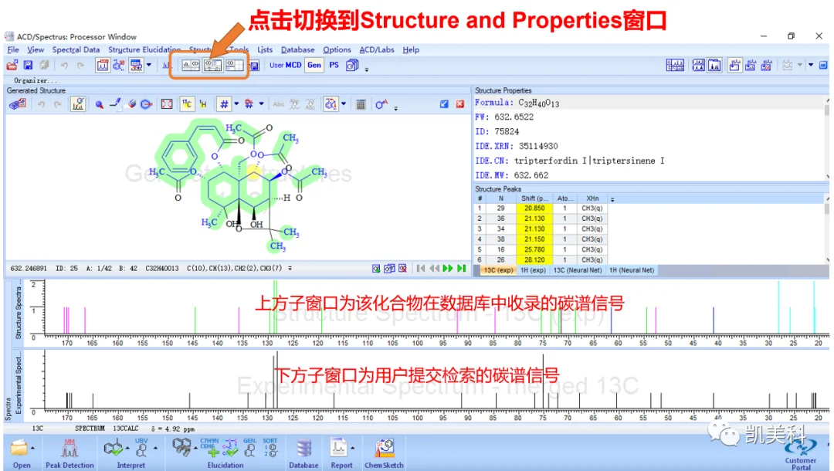The image size is (834, 471).
Task: Click the fit-to-window icon in structure toolbar
Action: [x=167, y=104]
